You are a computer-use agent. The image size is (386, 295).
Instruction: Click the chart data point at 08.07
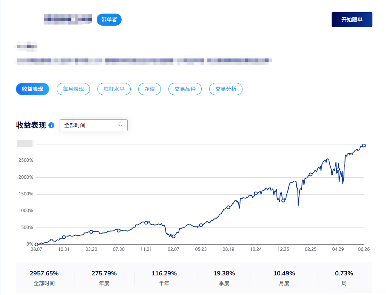(36, 244)
